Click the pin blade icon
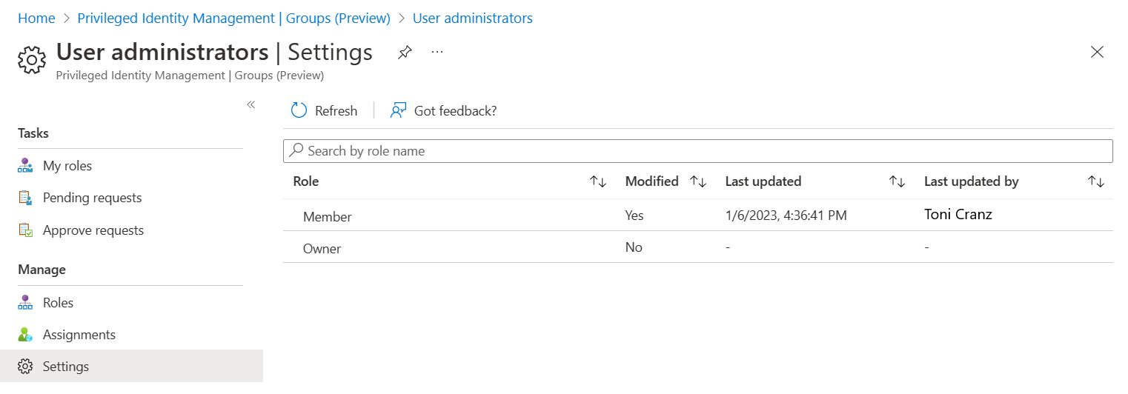This screenshot has height=394, width=1128. (405, 53)
